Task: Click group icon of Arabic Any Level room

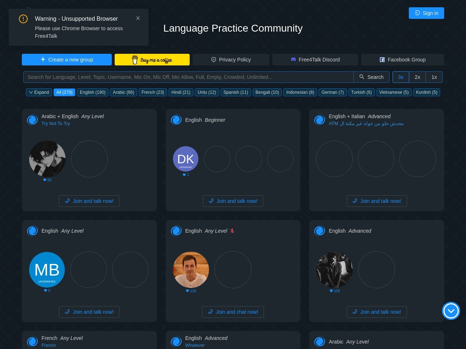Action: pos(320,342)
